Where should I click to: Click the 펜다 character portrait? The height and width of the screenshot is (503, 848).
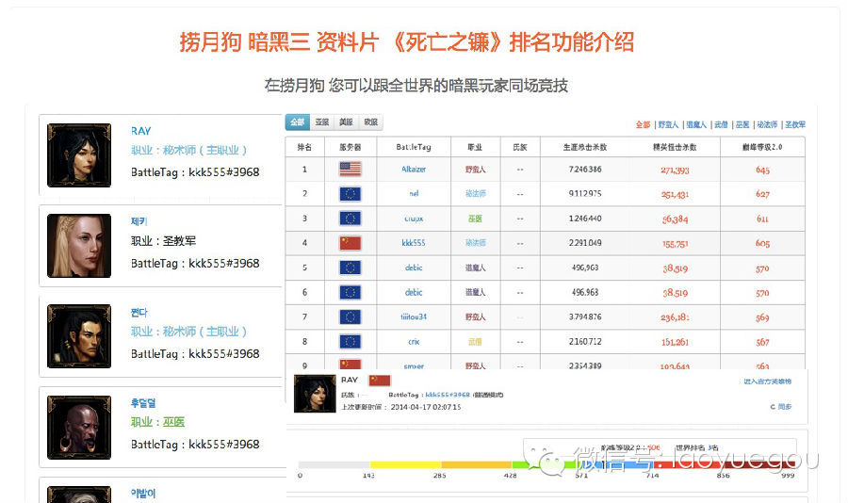[79, 336]
